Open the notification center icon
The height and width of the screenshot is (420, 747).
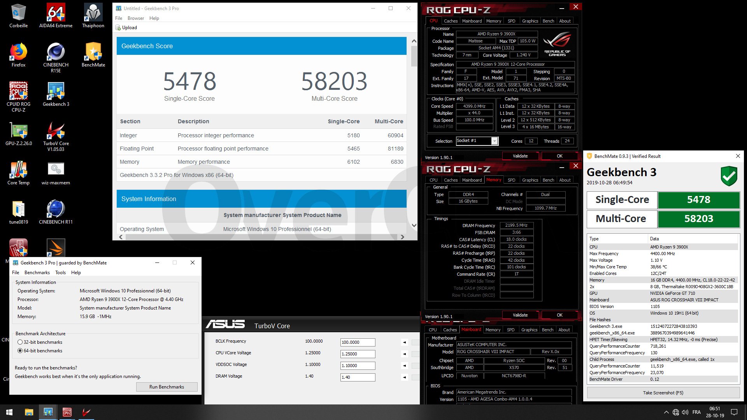pos(734,412)
